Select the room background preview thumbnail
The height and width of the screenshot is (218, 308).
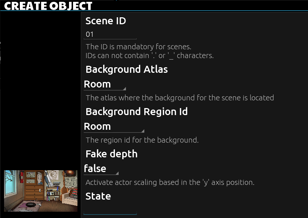coord(41,190)
